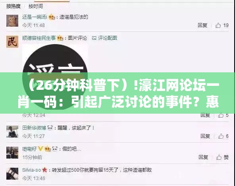The height and width of the screenshot is (186, 235).
Task: Click the green banner headline overlay
Action: point(118,93)
